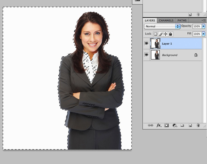Create a new layer in Layers panel

point(190,126)
